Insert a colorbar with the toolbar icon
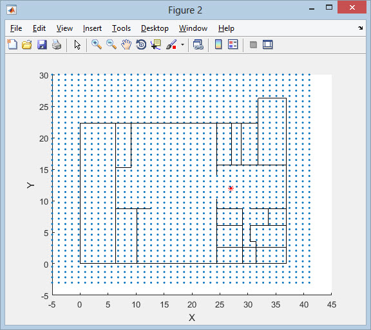Screen dimensions: 371x330 pyautogui.click(x=218, y=44)
